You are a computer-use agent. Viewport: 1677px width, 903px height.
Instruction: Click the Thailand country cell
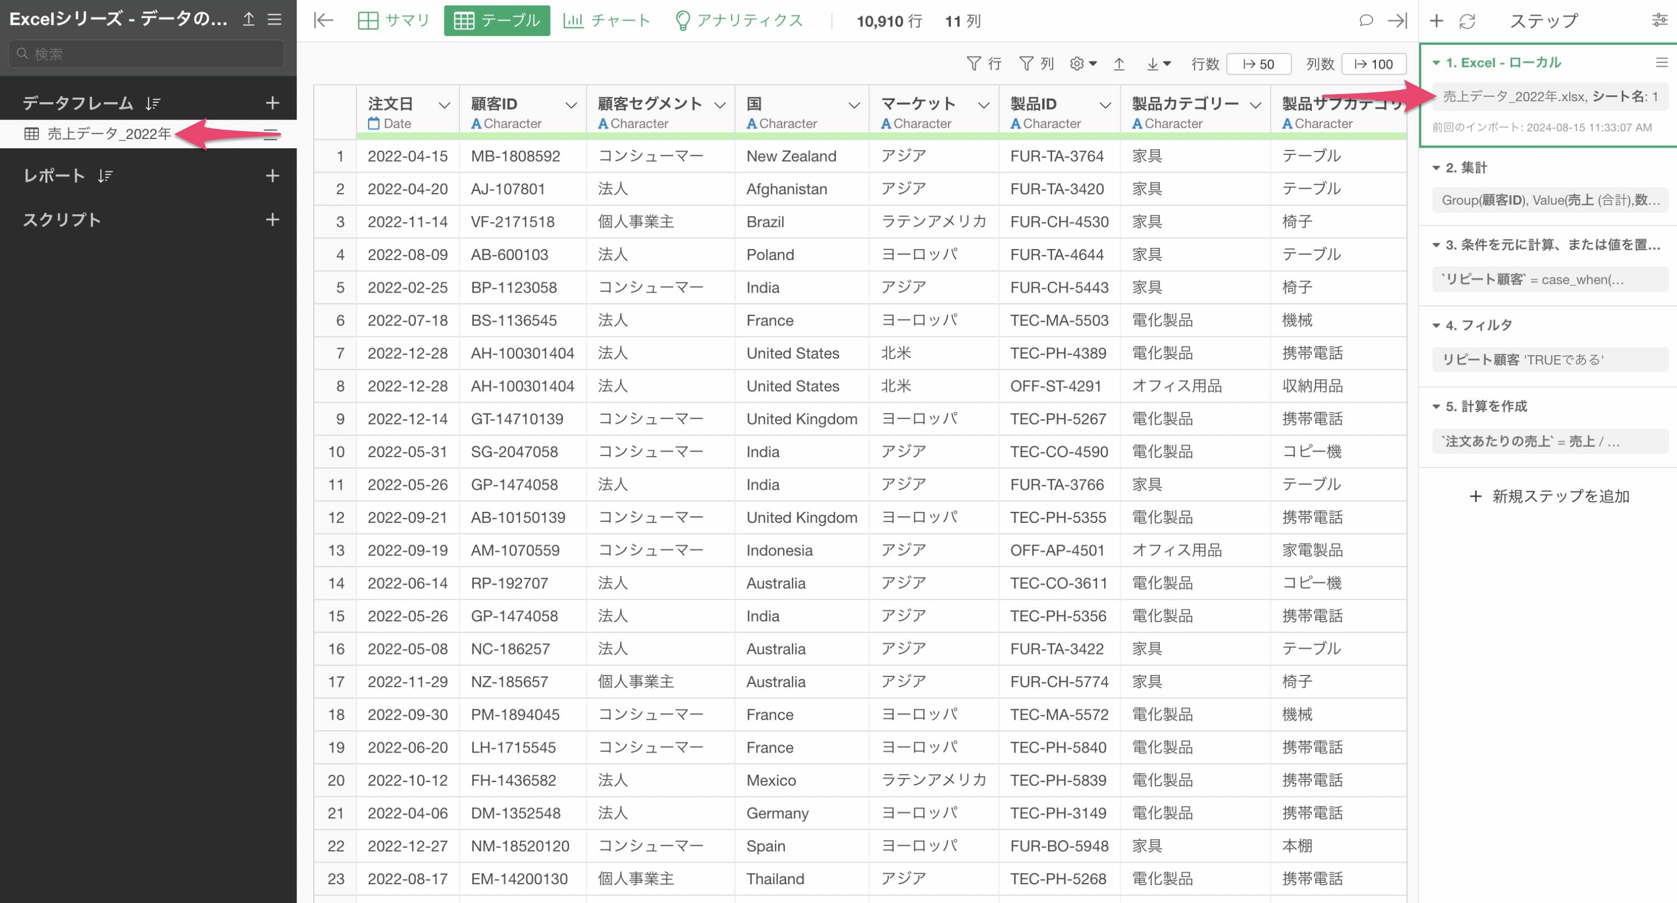pos(802,879)
